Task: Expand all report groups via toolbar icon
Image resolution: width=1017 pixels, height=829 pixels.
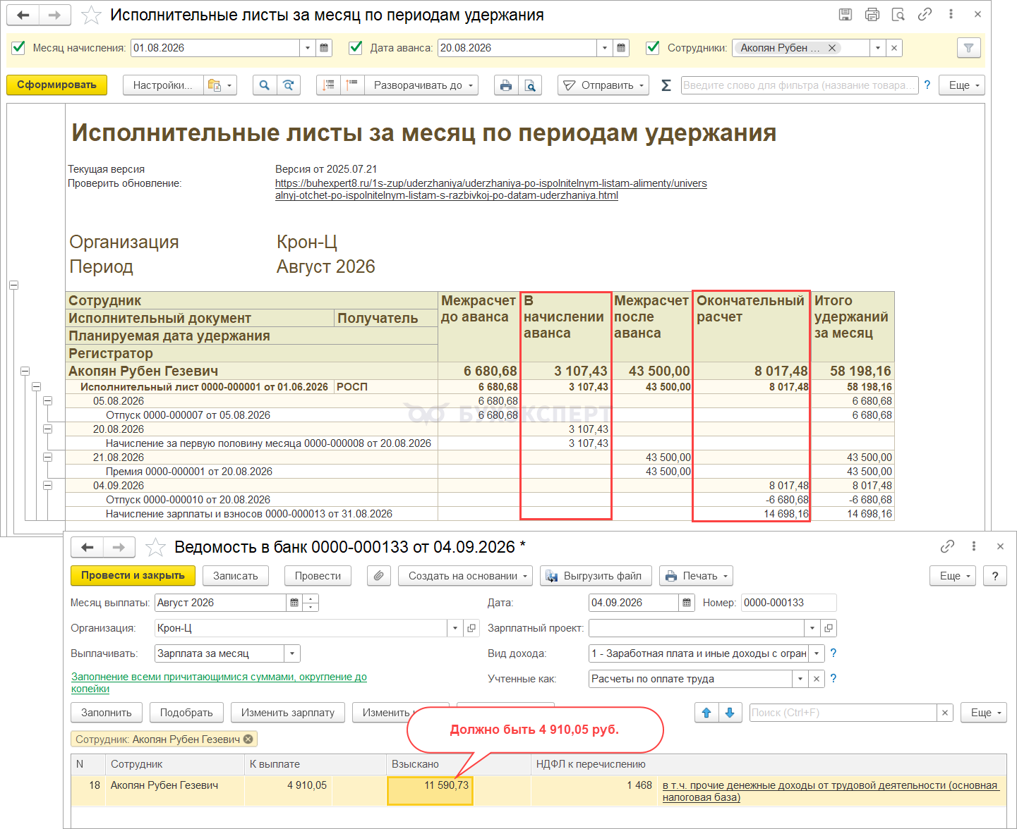Action: [x=353, y=85]
